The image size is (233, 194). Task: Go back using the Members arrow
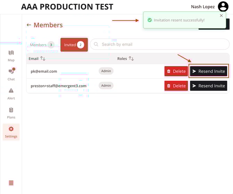(x=29, y=25)
